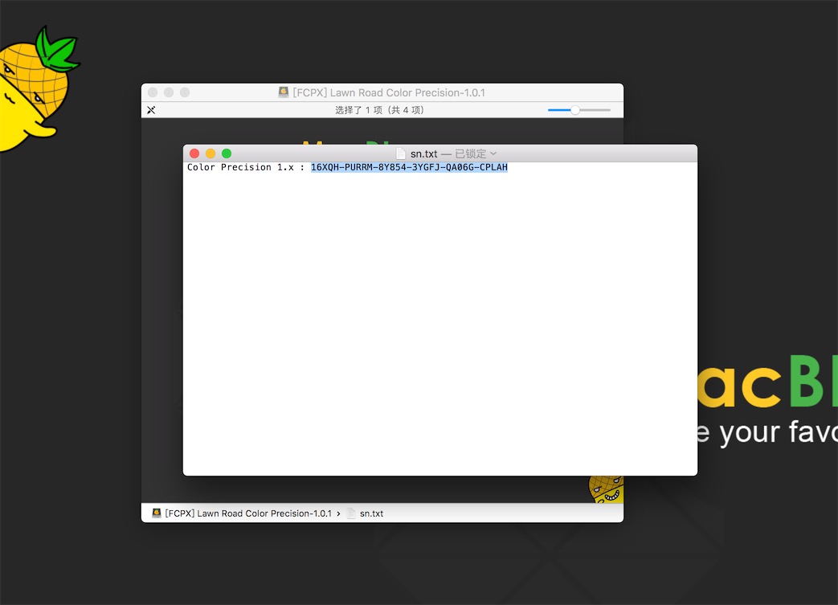Viewport: 838px width, 605px height.
Task: Click the '已锁定' locked status label
Action: point(470,154)
